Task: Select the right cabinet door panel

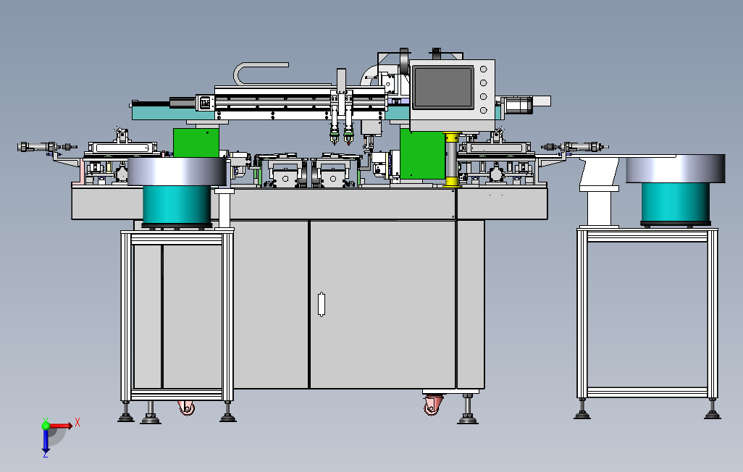Action: tap(382, 304)
